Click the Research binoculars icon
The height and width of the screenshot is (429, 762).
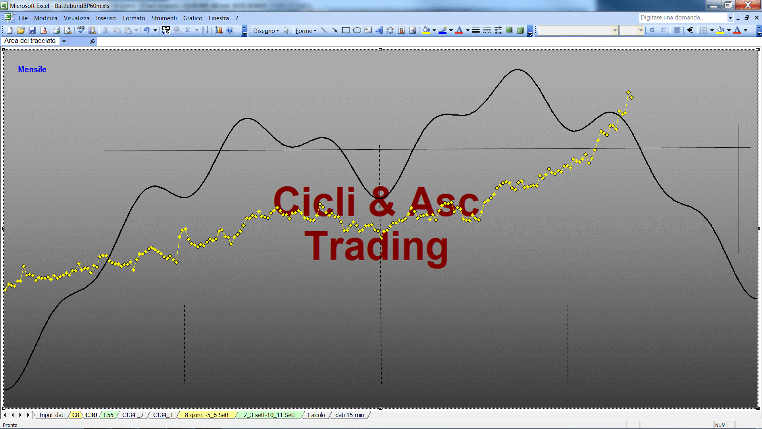click(92, 30)
